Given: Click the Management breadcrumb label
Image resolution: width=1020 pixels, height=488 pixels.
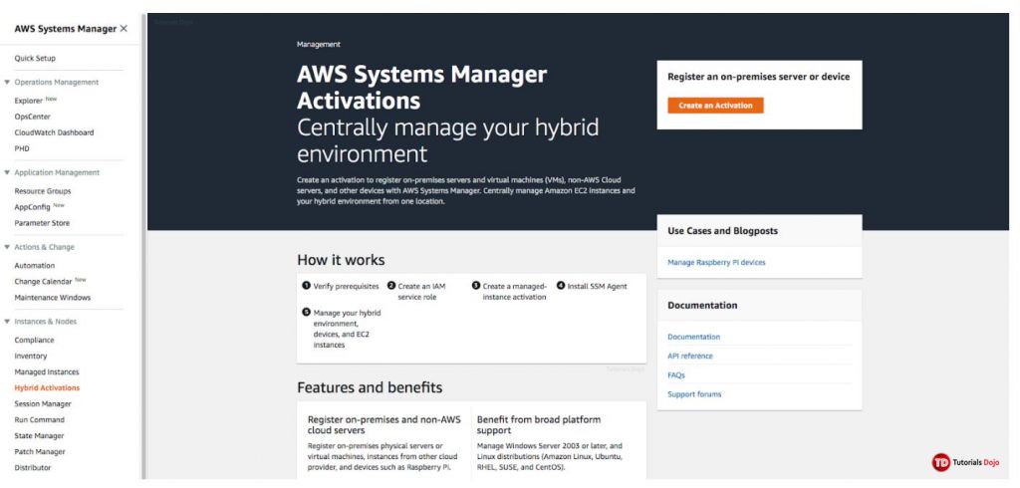Looking at the screenshot, I should pyautogui.click(x=318, y=45).
